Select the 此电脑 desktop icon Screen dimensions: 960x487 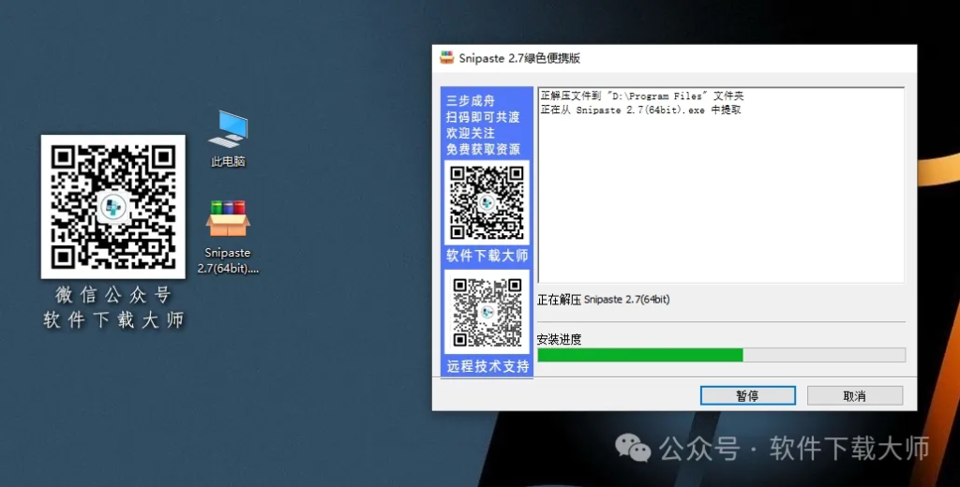(228, 139)
